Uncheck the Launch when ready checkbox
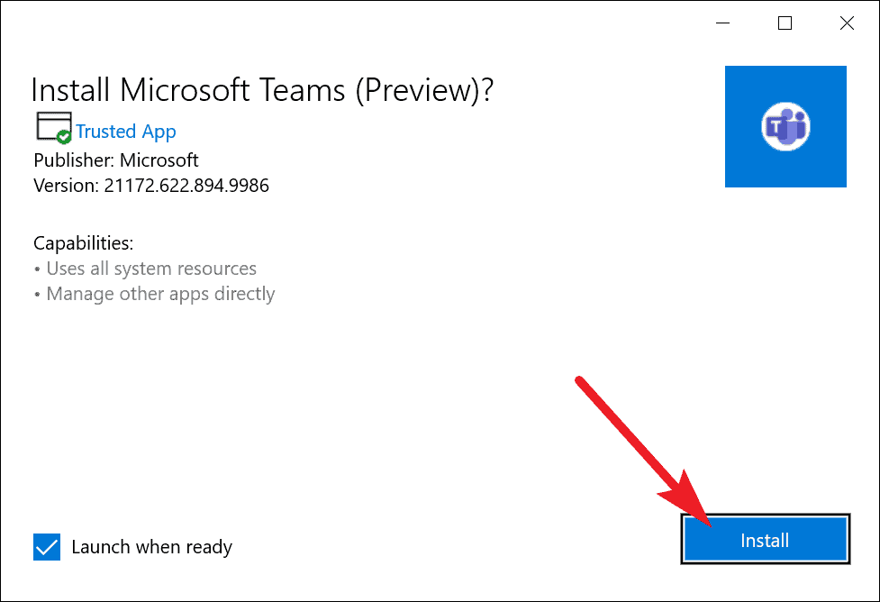Viewport: 880px width, 602px height. pos(47,547)
